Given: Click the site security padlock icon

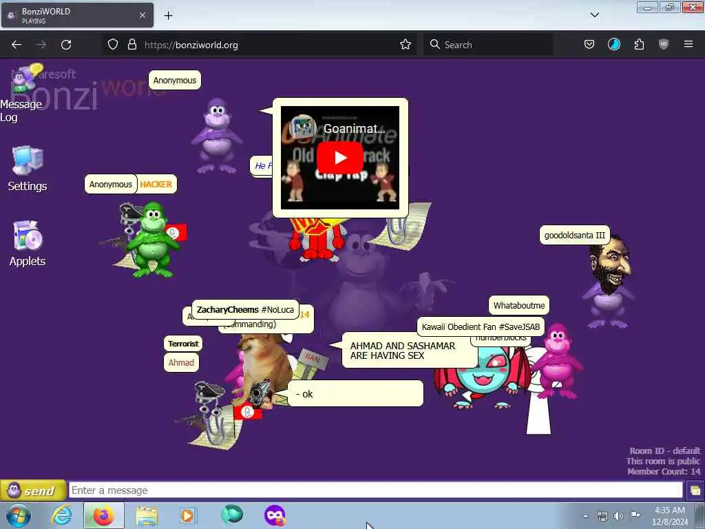Looking at the screenshot, I should pos(131,45).
